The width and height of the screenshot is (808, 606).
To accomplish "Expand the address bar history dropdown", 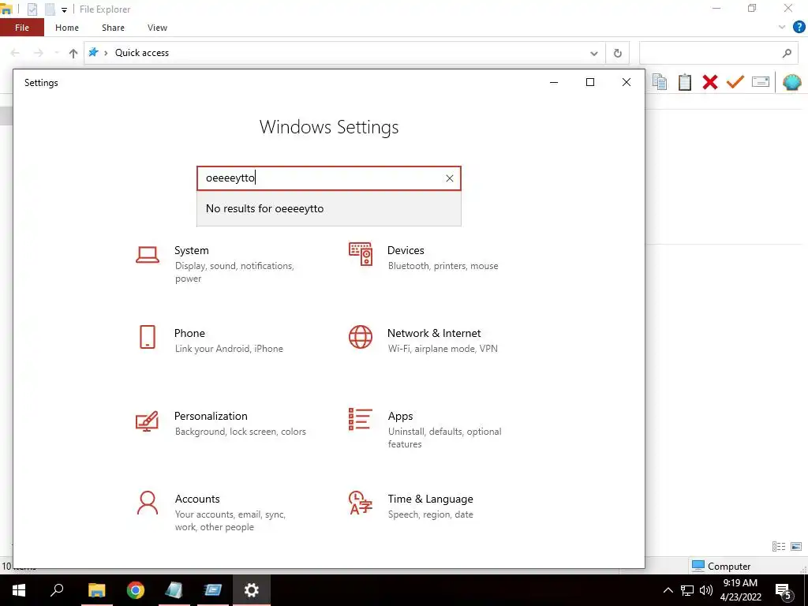I will point(593,53).
